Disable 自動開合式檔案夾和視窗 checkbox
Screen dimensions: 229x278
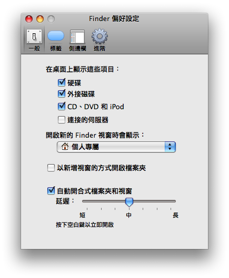[51, 191]
